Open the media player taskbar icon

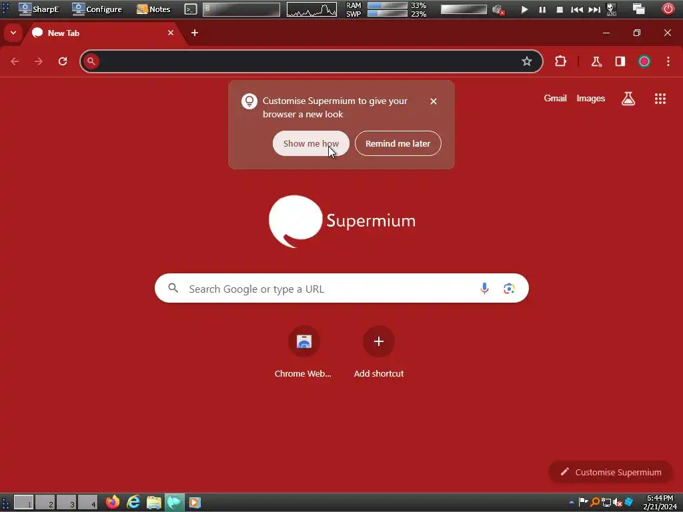tap(195, 502)
